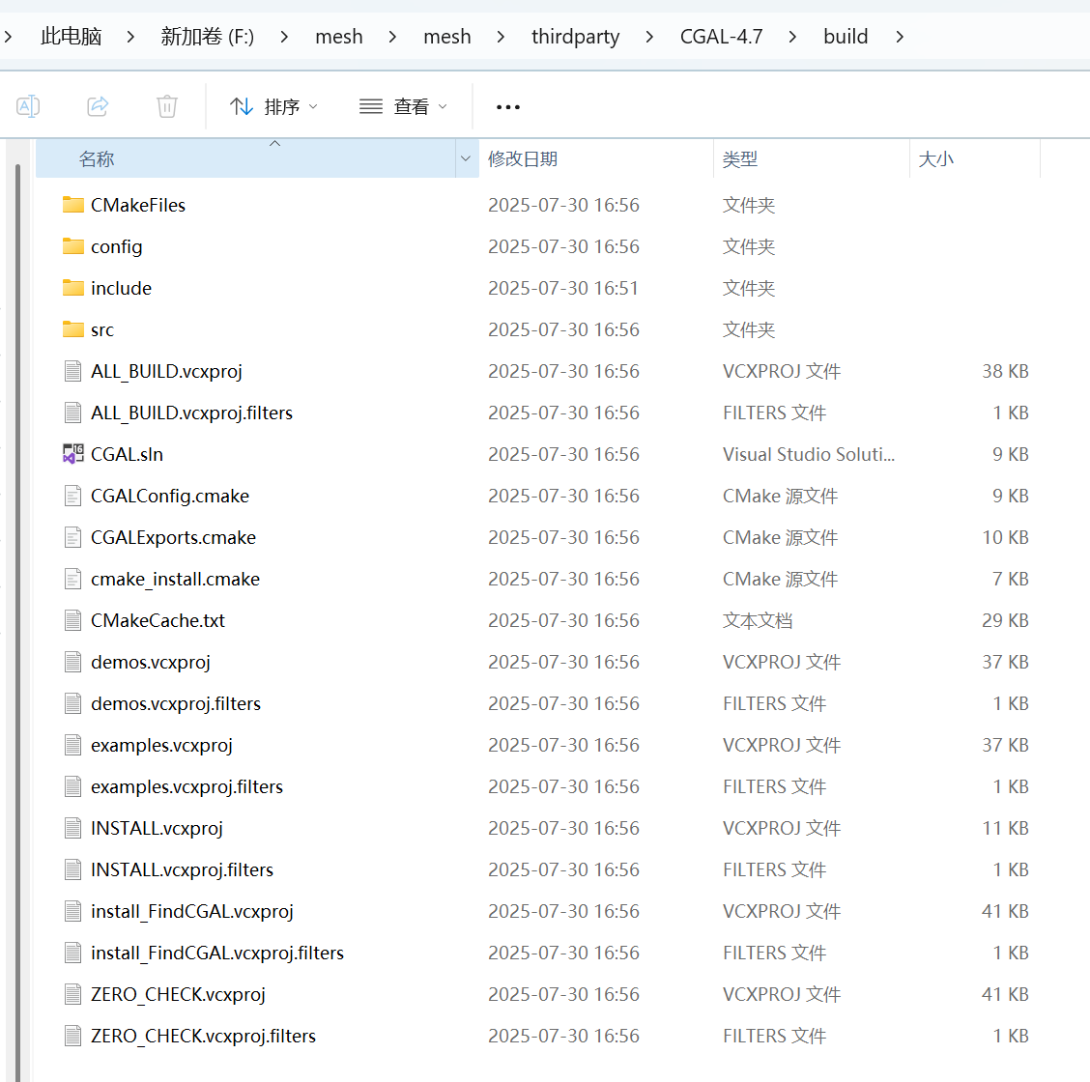Click the demos.vcxproj file icon
1090x1082 pixels.
73,662
